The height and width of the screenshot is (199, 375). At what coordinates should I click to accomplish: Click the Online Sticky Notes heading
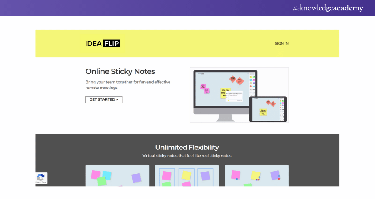[120, 71]
